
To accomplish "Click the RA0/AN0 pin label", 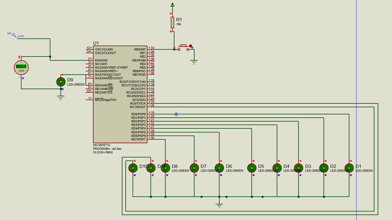I will tap(101, 60).
